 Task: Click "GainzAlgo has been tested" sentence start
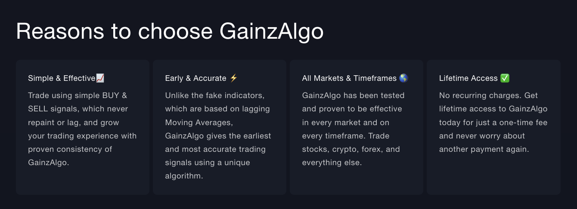(x=353, y=95)
